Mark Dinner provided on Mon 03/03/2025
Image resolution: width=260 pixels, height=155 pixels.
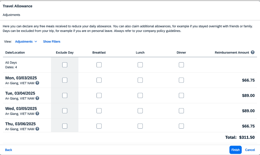pos(181,80)
